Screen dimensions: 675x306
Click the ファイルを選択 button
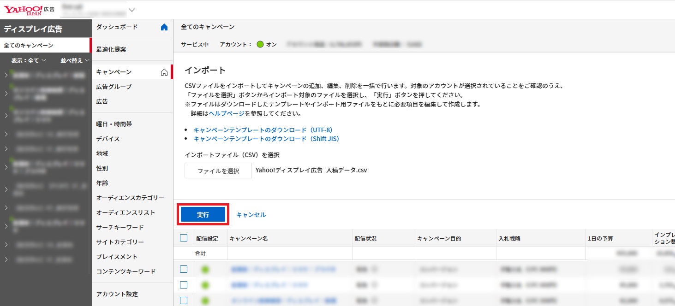tap(218, 171)
